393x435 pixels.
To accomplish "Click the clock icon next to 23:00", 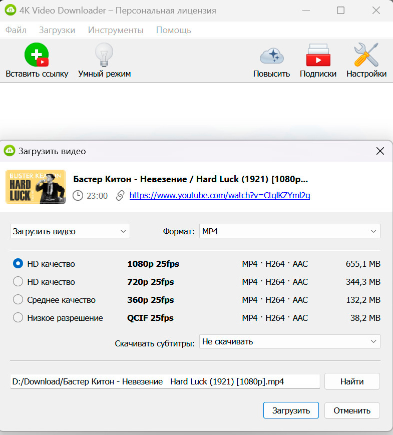I will point(78,196).
